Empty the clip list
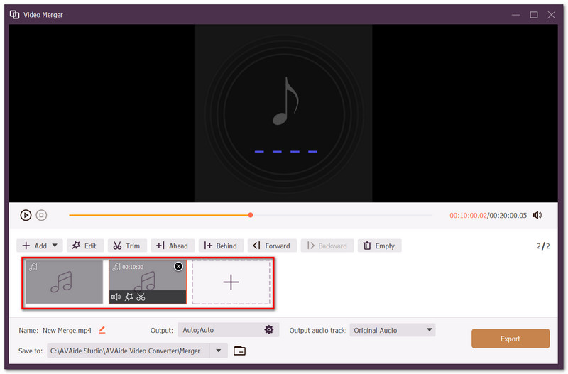This screenshot has height=374, width=568. [379, 246]
